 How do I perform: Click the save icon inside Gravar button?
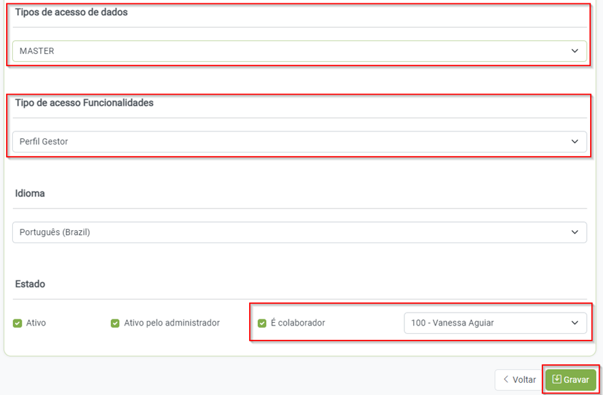(557, 379)
